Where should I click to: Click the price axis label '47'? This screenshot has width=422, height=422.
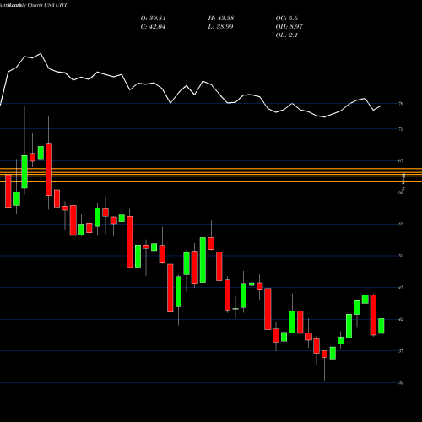point(401,288)
